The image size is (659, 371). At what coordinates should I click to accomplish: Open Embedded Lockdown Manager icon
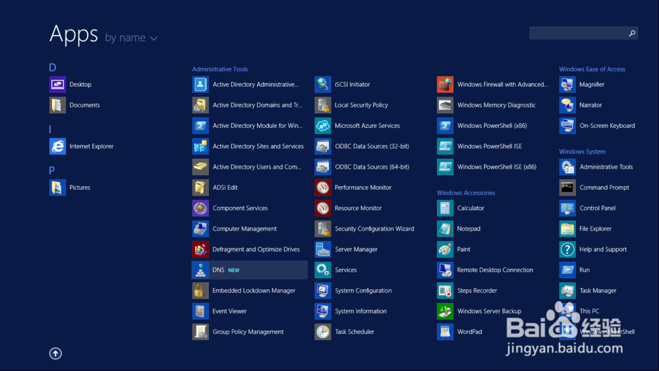[x=200, y=291]
